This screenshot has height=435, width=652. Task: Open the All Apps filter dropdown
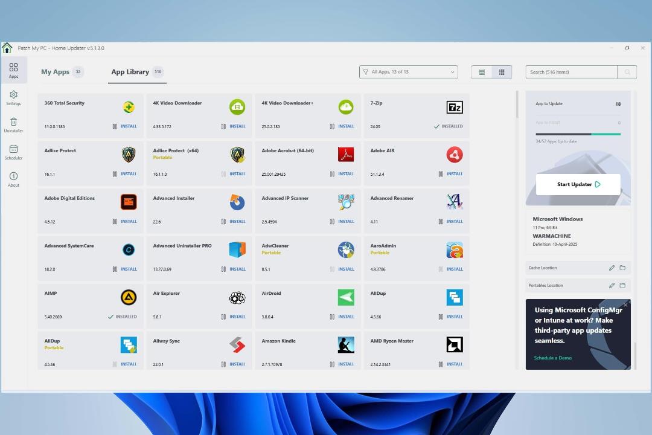(408, 72)
